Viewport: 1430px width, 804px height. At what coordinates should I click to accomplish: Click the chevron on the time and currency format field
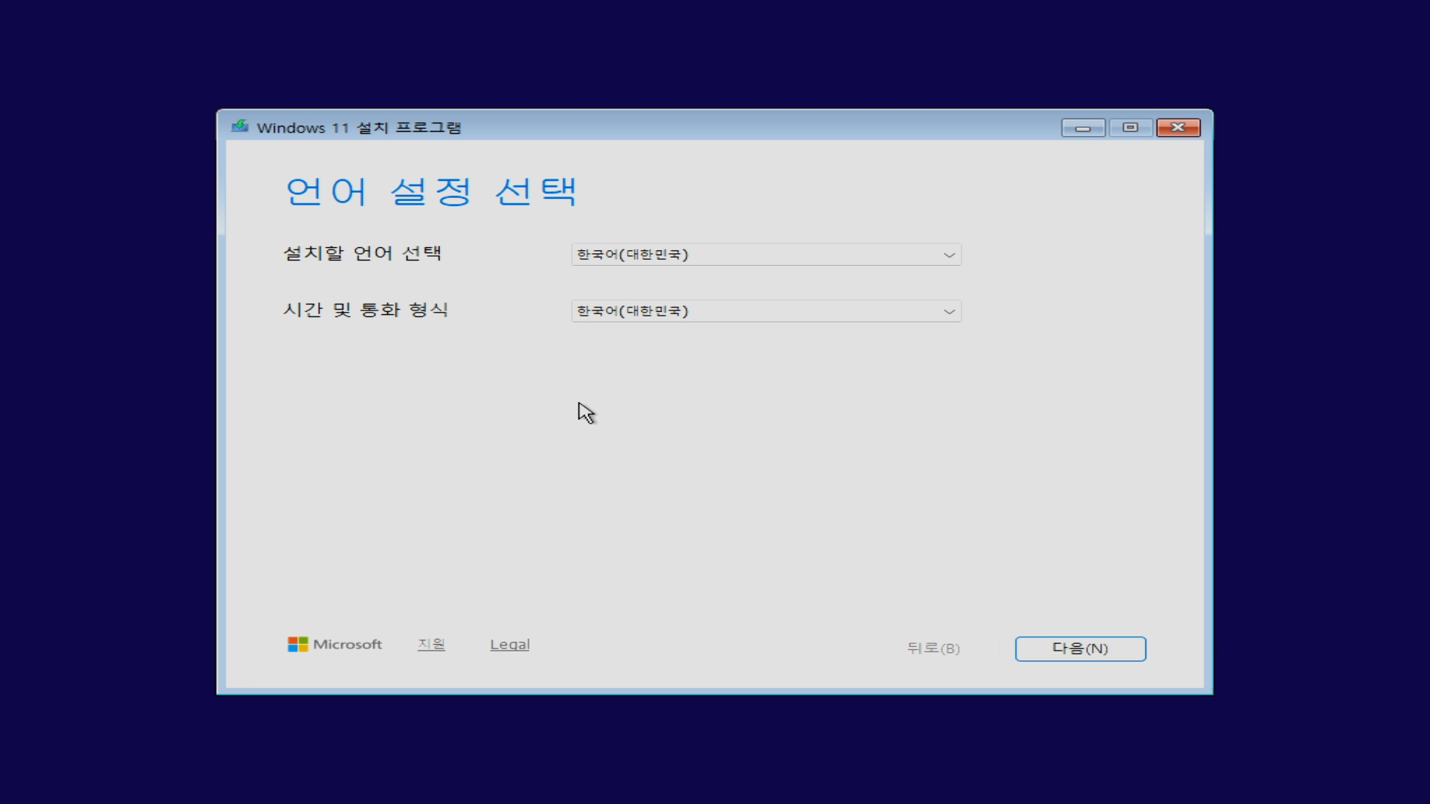coord(949,310)
